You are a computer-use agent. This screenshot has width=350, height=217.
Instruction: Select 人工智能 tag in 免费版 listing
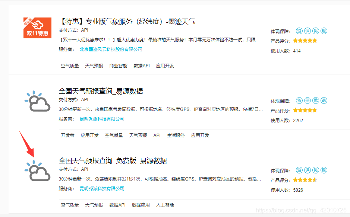point(165,205)
